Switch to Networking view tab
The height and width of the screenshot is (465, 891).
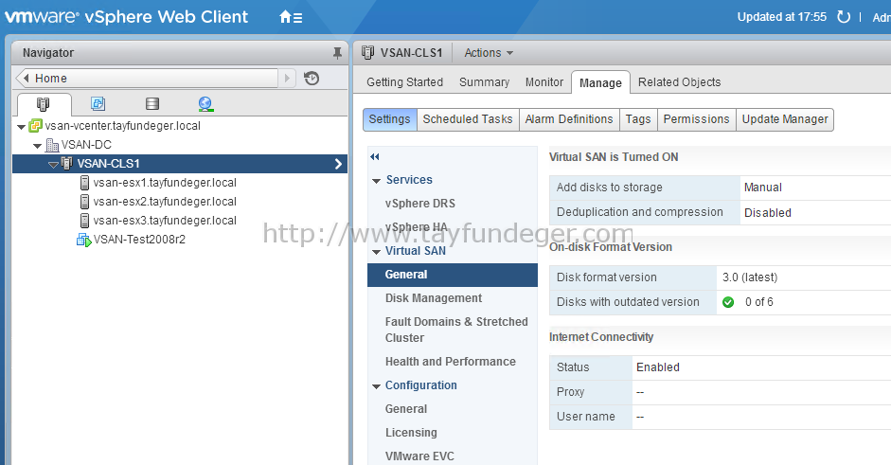[x=205, y=103]
